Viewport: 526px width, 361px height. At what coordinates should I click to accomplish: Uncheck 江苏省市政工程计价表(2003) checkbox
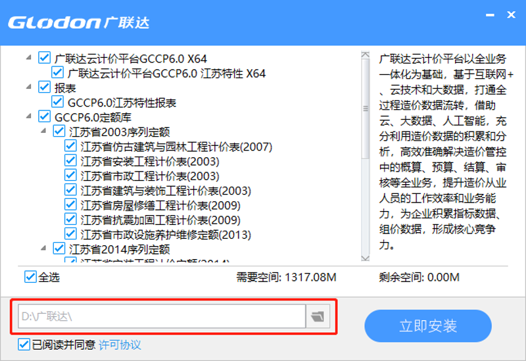[x=70, y=175]
